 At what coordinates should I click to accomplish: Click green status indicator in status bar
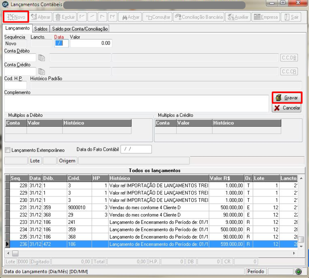click(x=298, y=272)
